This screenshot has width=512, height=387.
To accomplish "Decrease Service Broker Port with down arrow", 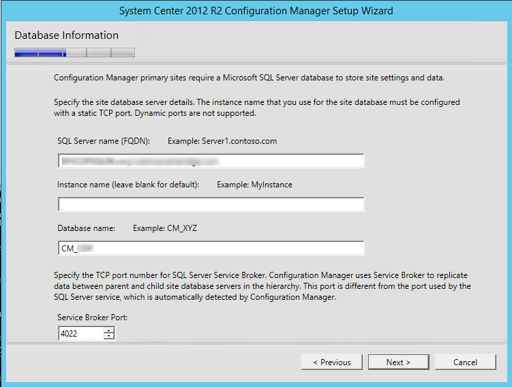I will coord(108,337).
